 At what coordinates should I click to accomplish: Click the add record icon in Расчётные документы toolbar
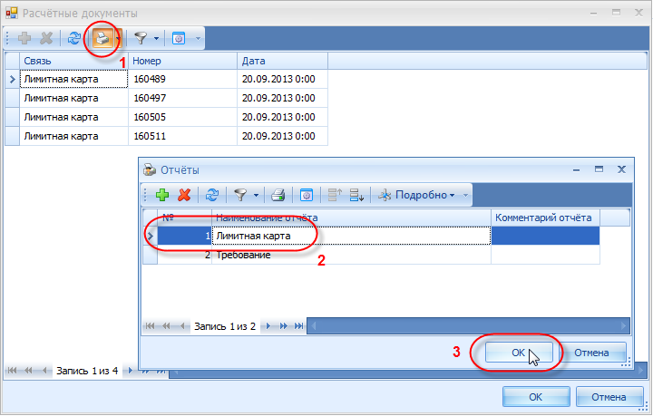[x=24, y=38]
